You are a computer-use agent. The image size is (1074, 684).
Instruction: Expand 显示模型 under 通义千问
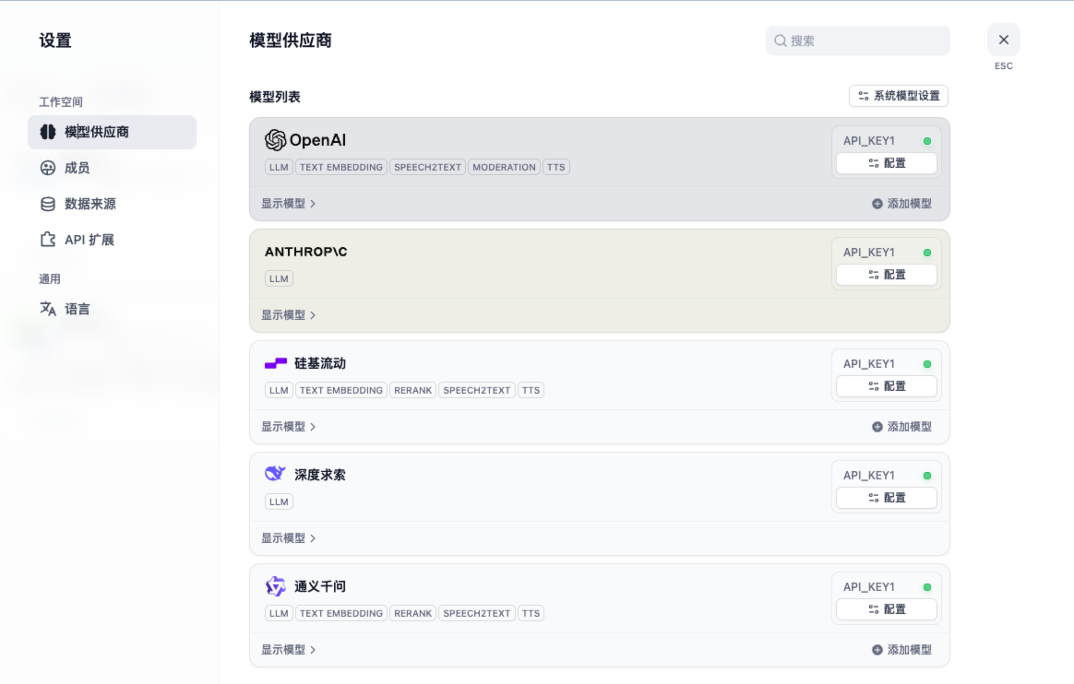pyautogui.click(x=289, y=650)
